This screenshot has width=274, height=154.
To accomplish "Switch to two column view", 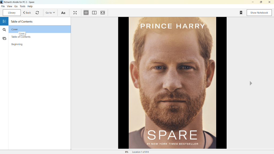I will tap(94, 13).
